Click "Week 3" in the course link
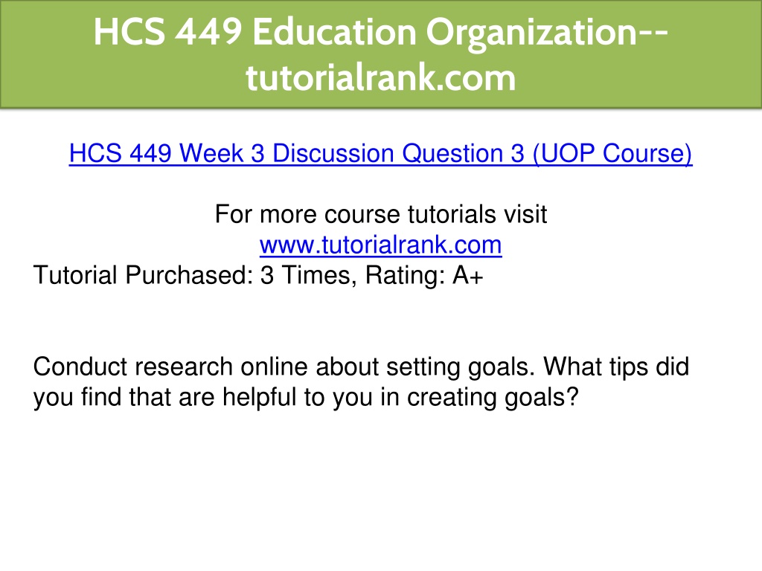Viewport: 762px width, 571px height. [x=222, y=153]
